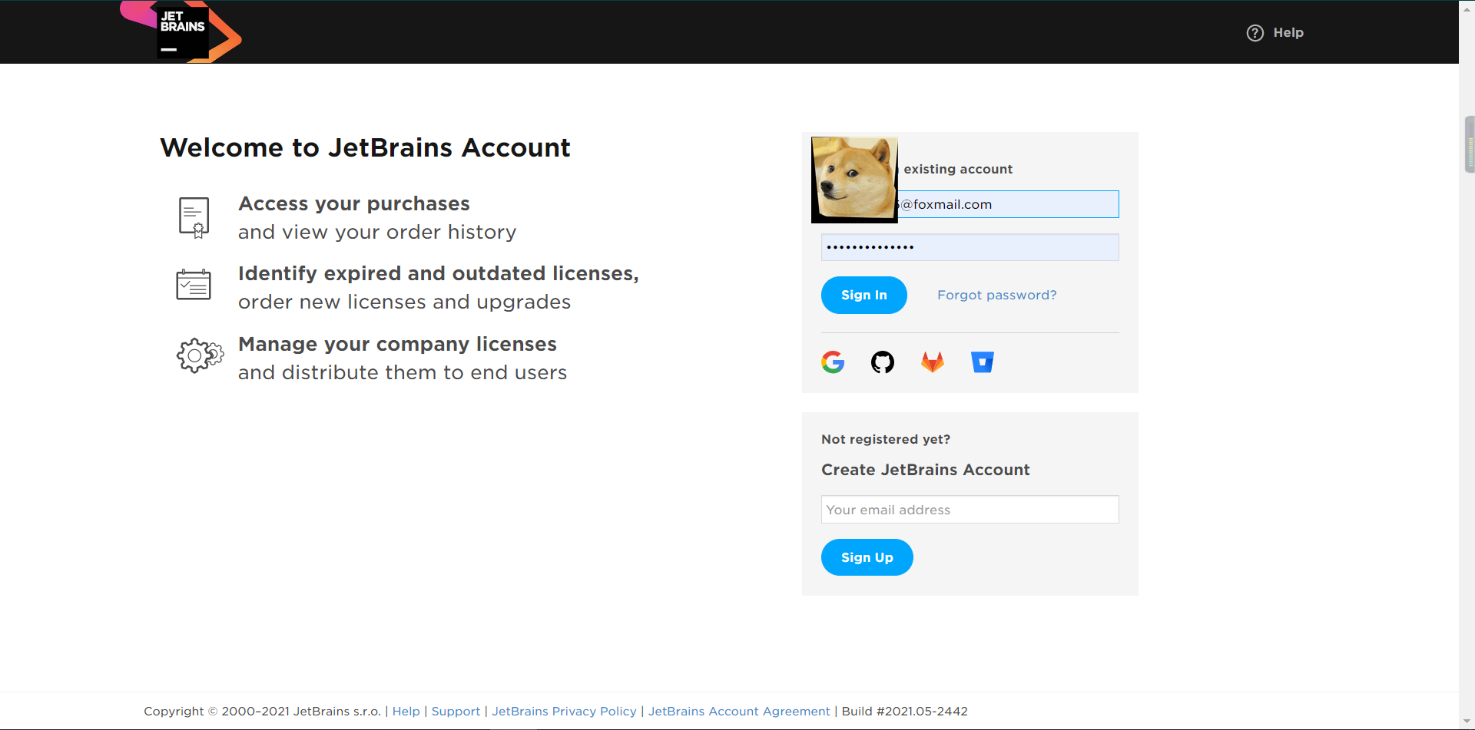1475x730 pixels.
Task: Click the masked password field
Action: click(970, 246)
